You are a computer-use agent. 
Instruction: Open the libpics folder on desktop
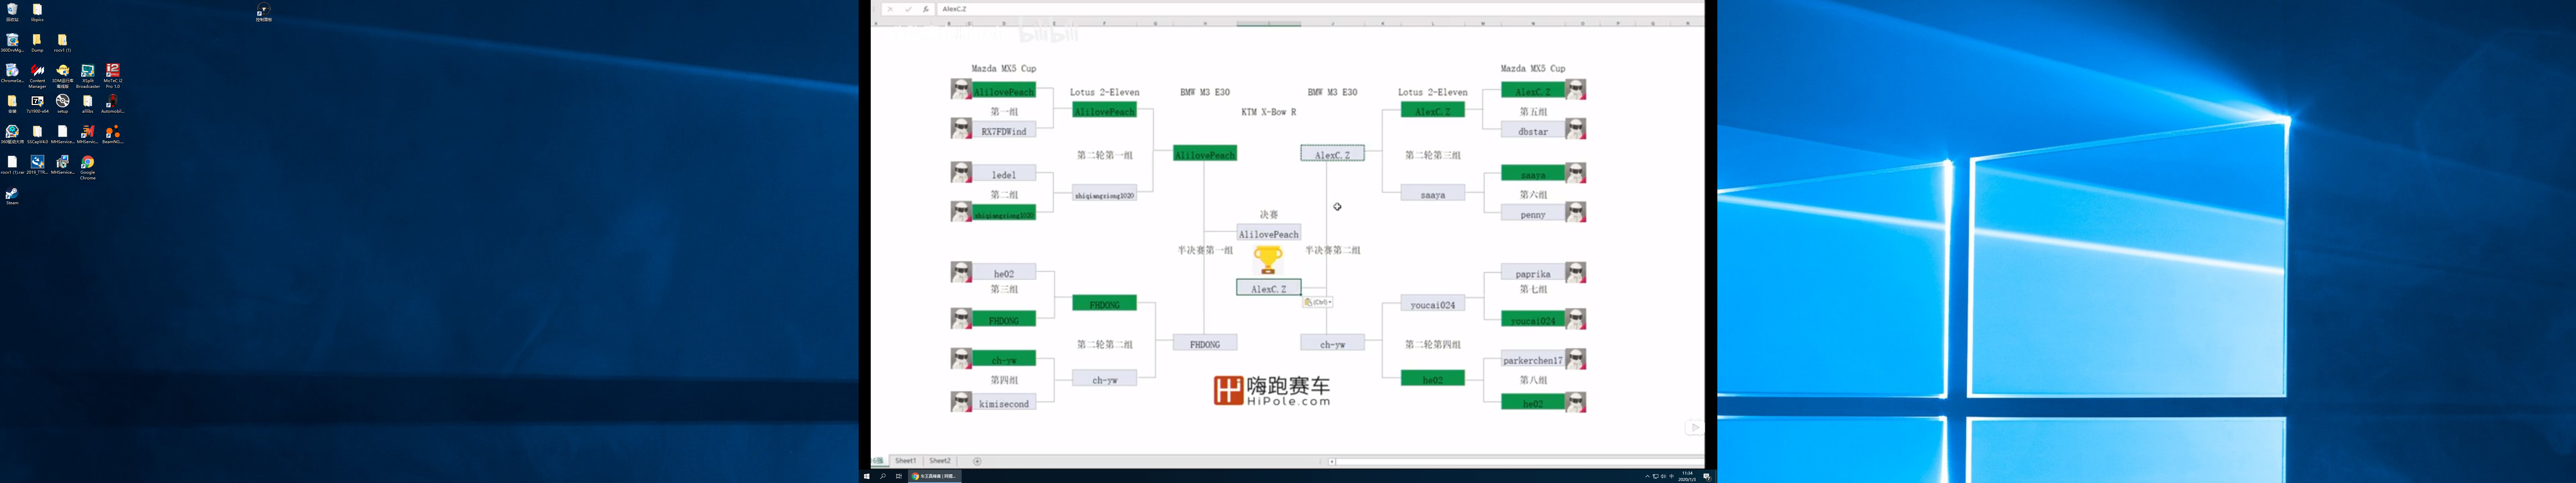click(37, 12)
